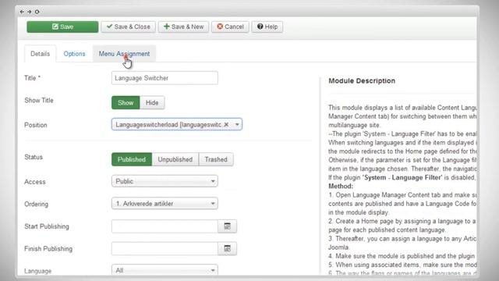The height and width of the screenshot is (281, 499).
Task: Click the bold 'Method:' text
Action: point(341,186)
